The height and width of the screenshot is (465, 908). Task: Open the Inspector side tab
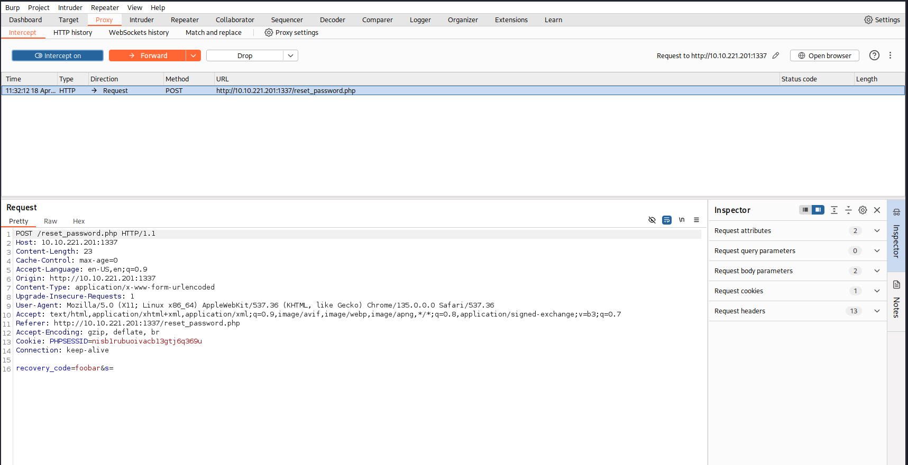coord(896,235)
